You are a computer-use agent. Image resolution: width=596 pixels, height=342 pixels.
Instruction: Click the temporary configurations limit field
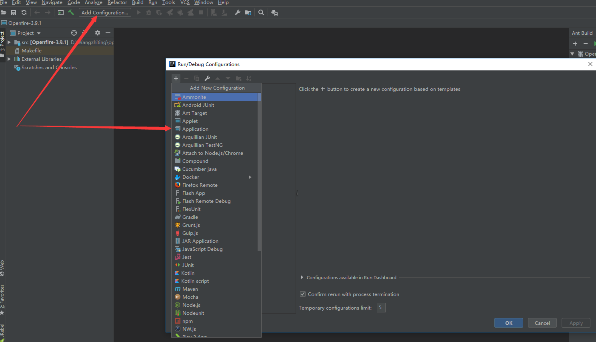click(380, 308)
